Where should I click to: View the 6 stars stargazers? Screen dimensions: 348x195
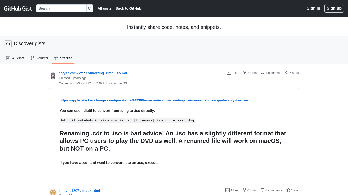[292, 73]
